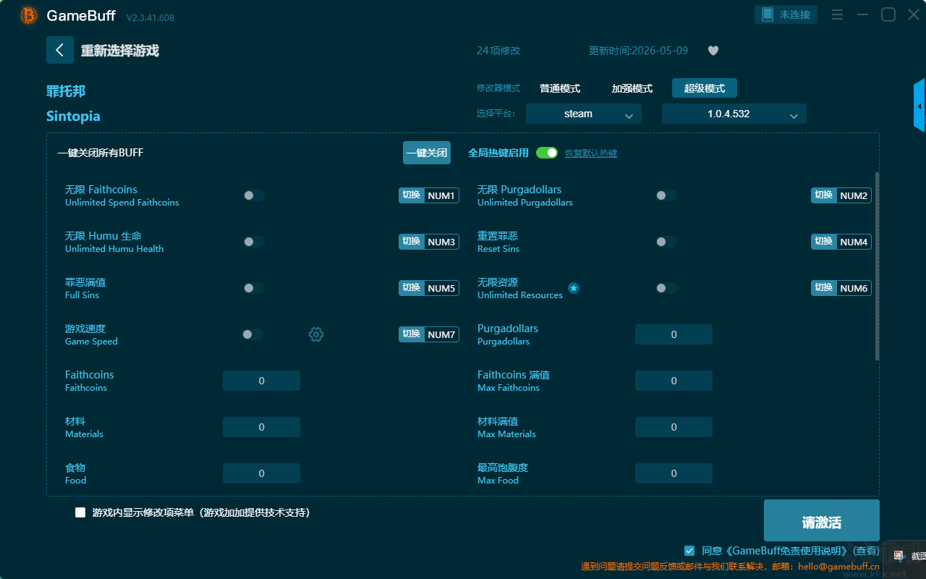926x579 pixels.
Task: Click the NUM1 hotkey switch button
Action: pyautogui.click(x=429, y=195)
